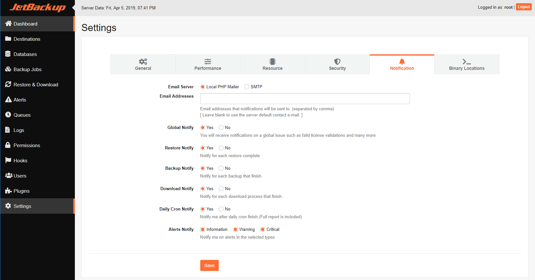Screen dimensions: 535x280
Task: Toggle Information alerts checkbox
Action: tap(203, 229)
